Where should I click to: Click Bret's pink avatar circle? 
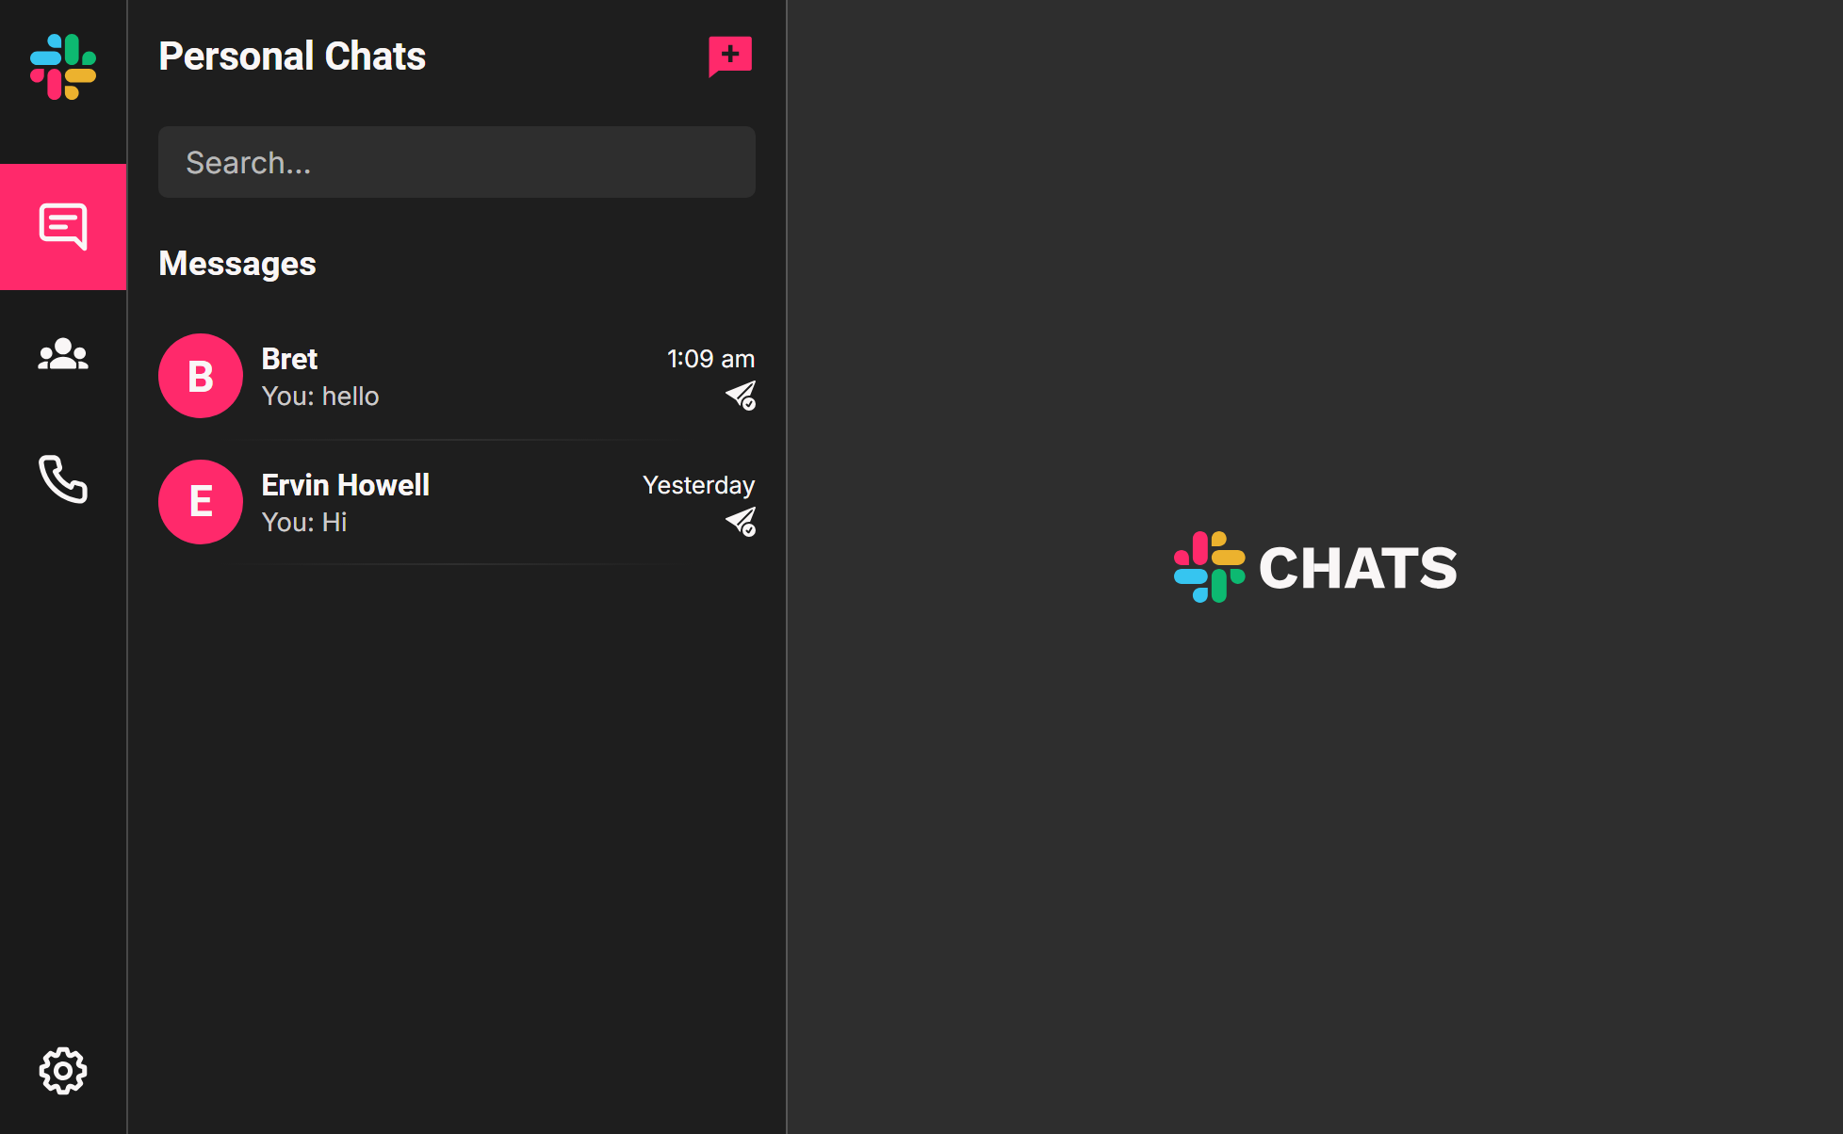point(201,376)
